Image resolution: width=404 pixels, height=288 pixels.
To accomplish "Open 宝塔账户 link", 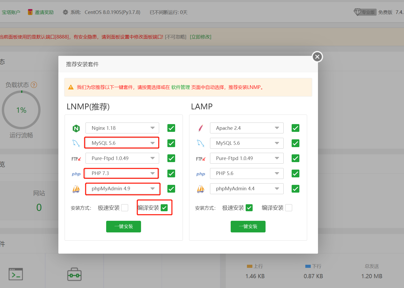I will pyautogui.click(x=11, y=12).
